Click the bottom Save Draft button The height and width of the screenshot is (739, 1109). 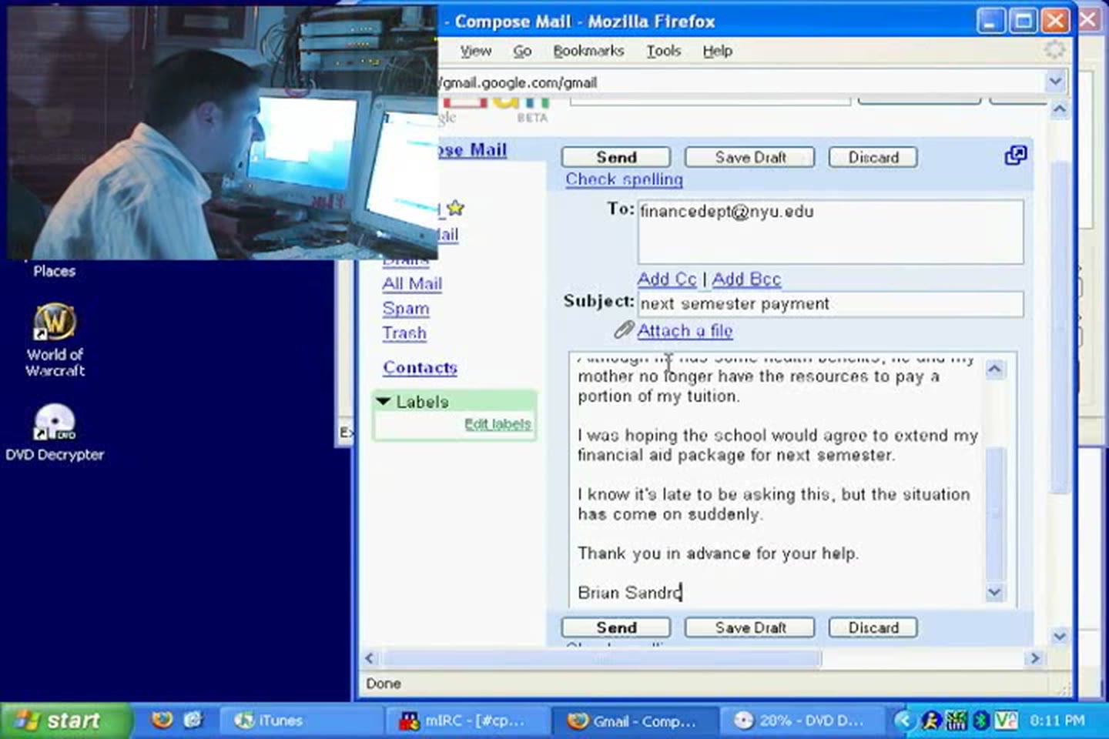(749, 627)
